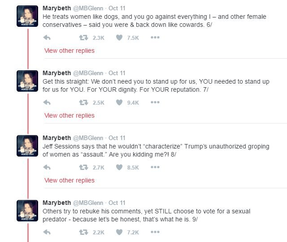
Task: Retweet the tweet with 2.3K retweets
Action: tap(83, 38)
